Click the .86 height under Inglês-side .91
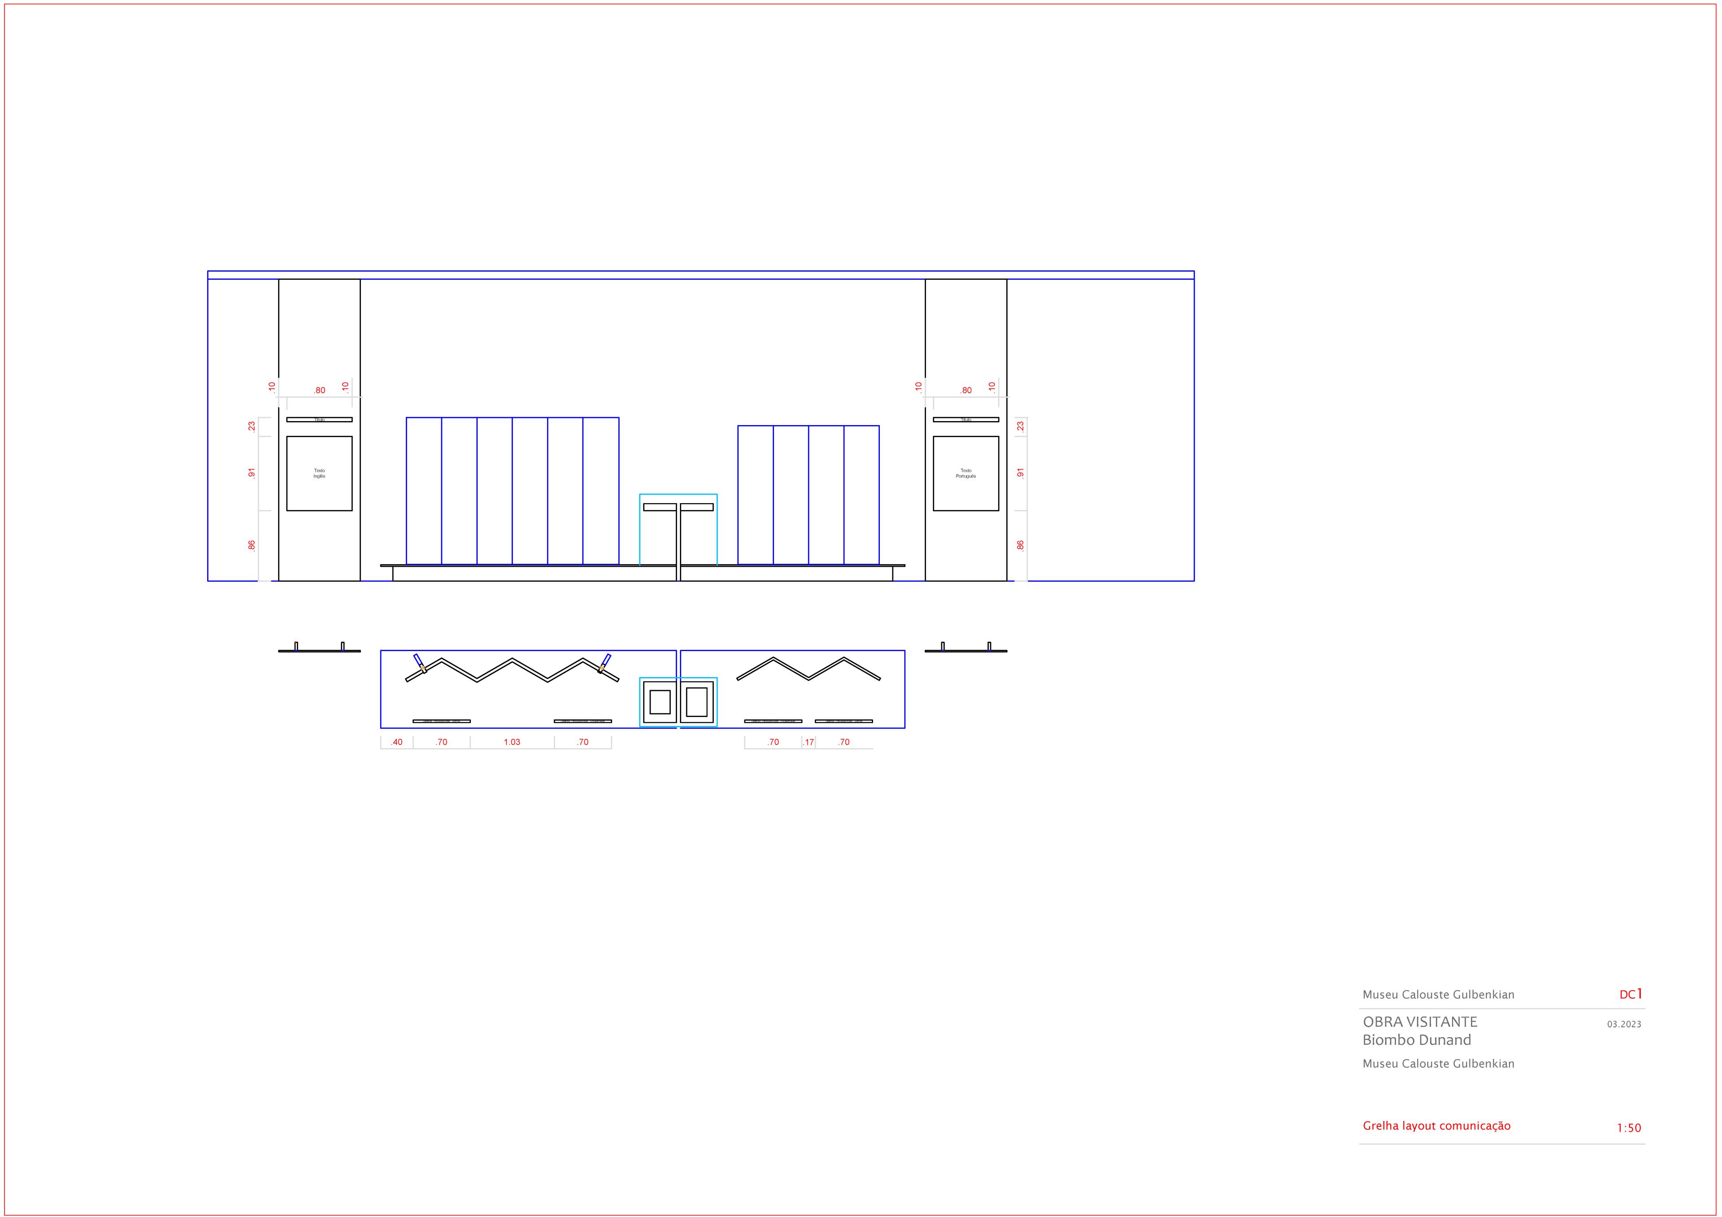 tap(252, 546)
